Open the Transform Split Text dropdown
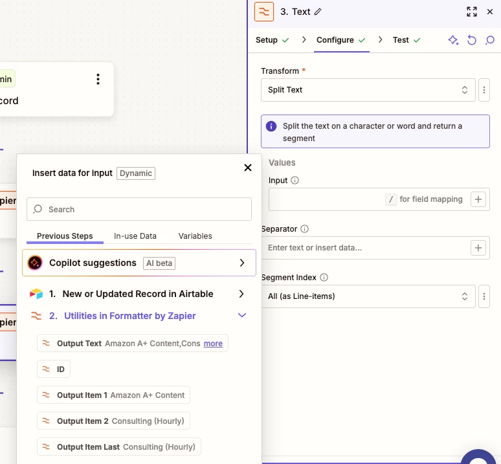This screenshot has width=501, height=464. click(368, 90)
